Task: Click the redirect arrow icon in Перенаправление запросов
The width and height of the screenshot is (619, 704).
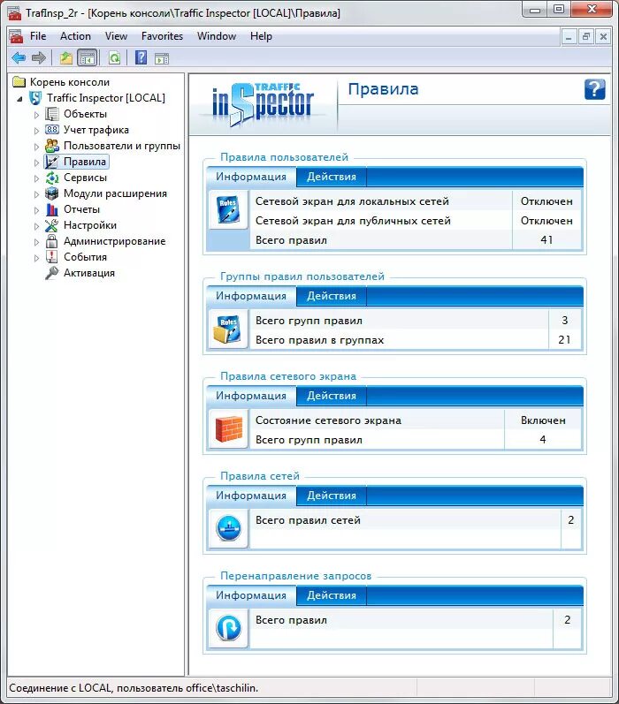Action: click(228, 628)
